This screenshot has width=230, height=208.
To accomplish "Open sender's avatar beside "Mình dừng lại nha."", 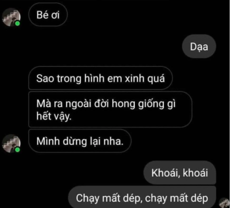I will point(11,144).
